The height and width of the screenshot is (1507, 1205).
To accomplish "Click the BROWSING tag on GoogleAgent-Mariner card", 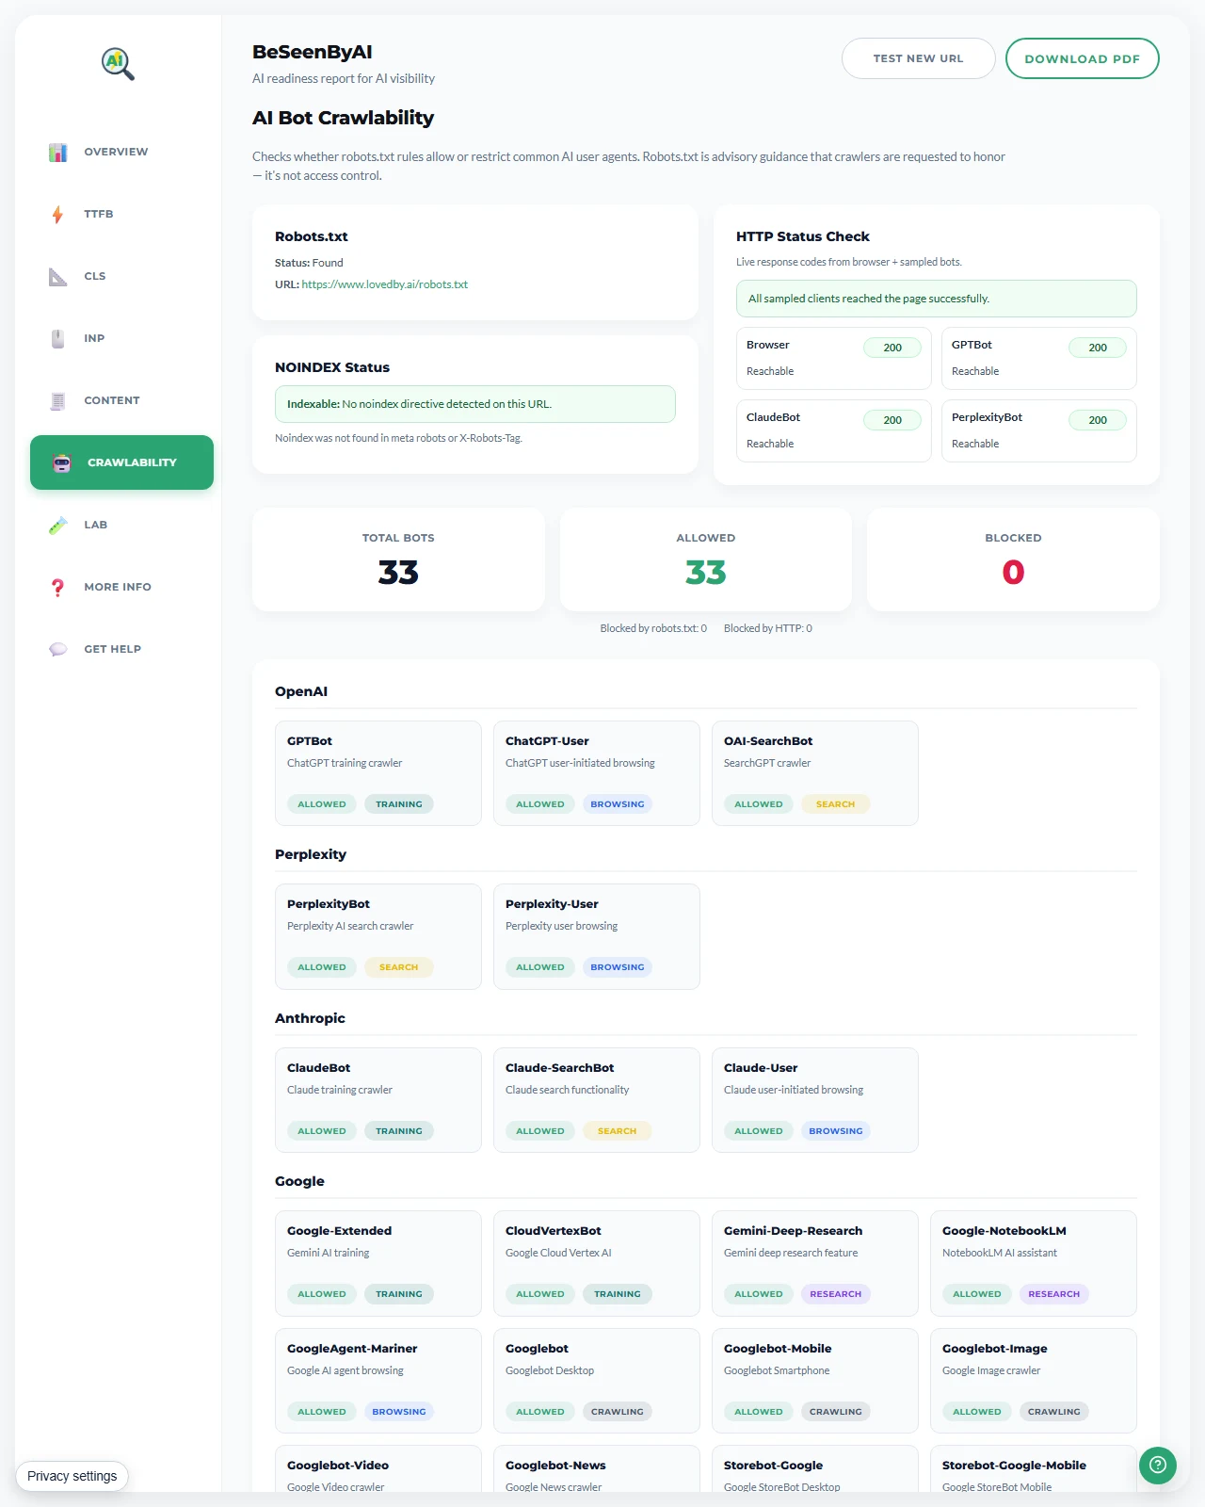I will (x=399, y=1412).
